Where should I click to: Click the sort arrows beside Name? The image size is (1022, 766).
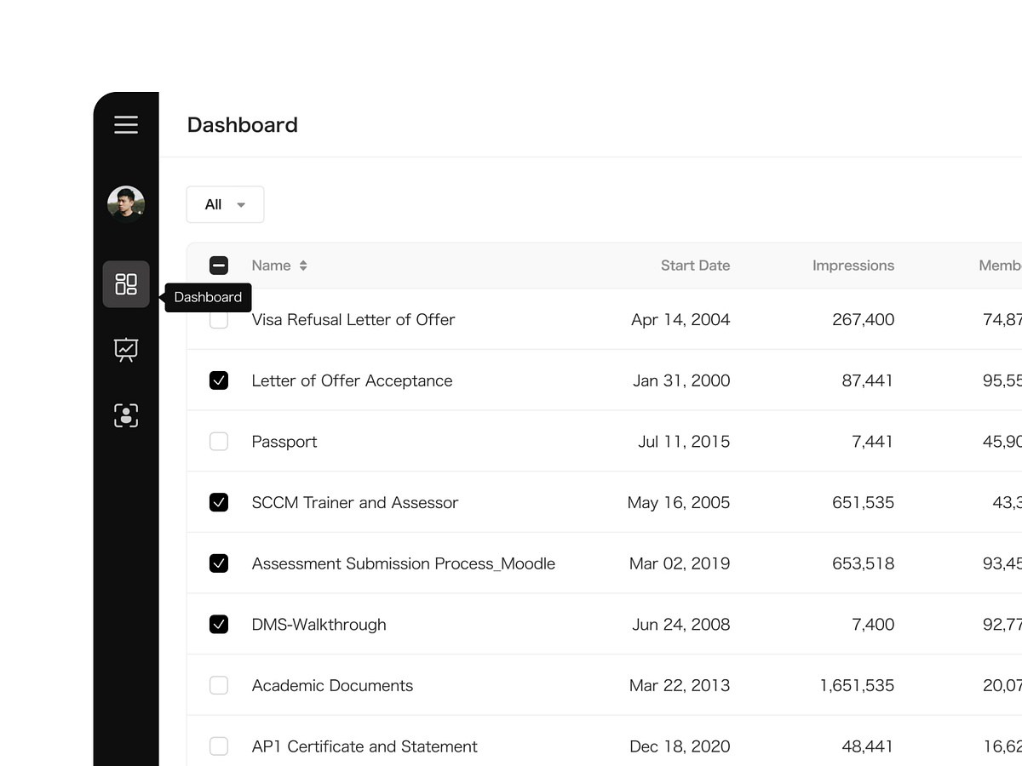[302, 265]
